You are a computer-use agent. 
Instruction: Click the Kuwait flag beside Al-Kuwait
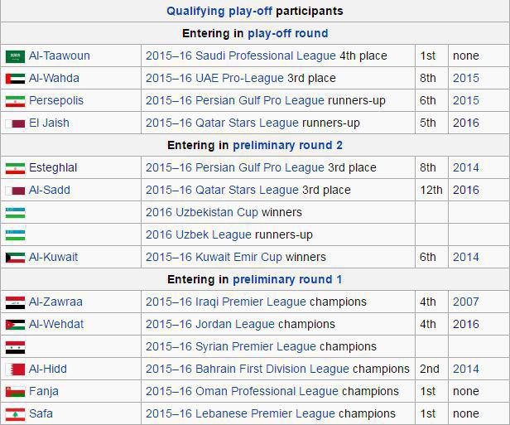pos(15,258)
